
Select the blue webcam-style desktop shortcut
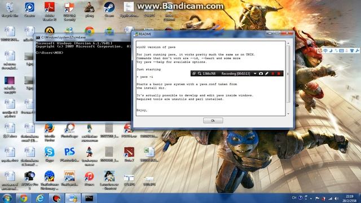coord(29,10)
